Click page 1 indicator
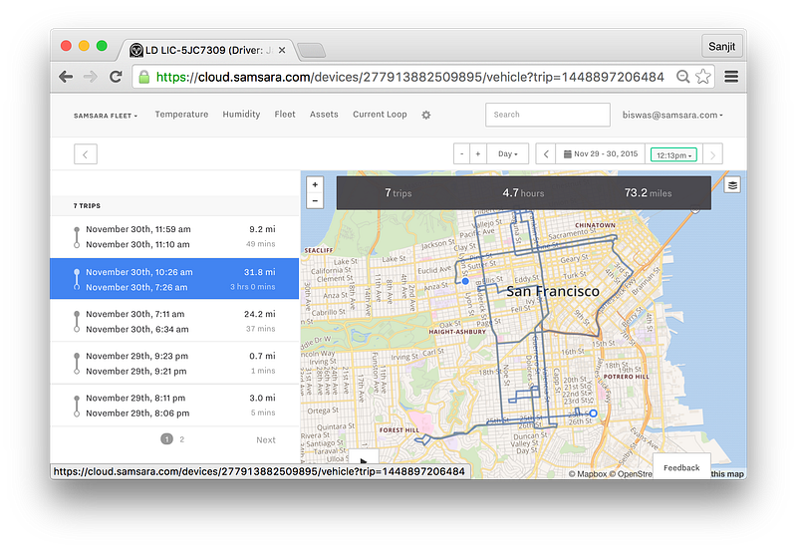 [166, 439]
